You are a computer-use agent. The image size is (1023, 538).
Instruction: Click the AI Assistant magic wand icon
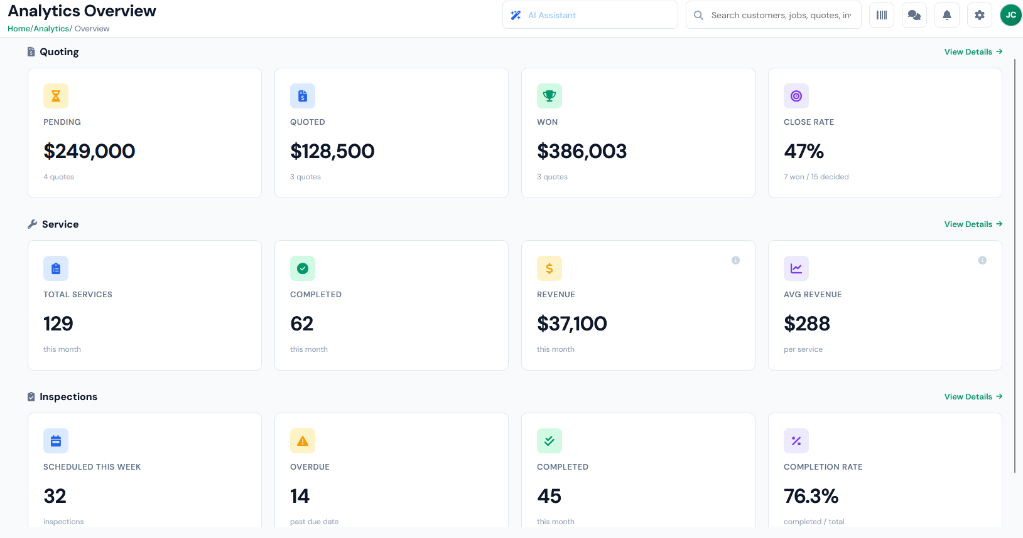pos(516,15)
